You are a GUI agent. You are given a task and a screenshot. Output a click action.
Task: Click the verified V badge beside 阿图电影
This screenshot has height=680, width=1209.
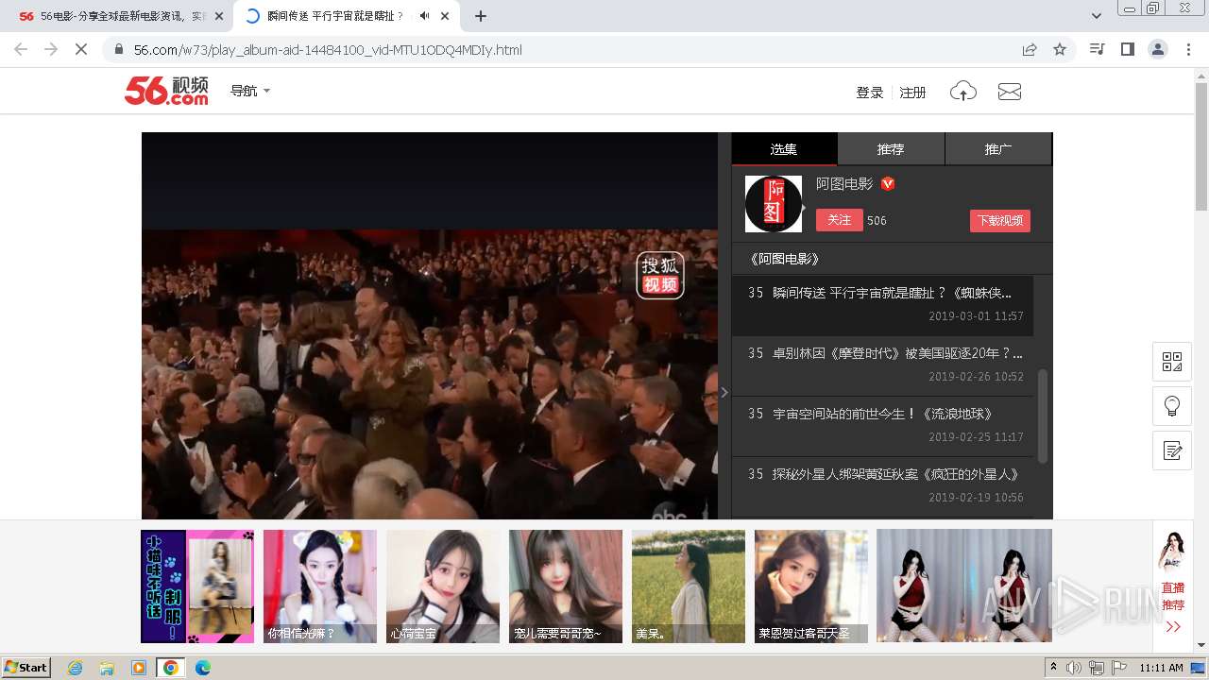point(887,184)
